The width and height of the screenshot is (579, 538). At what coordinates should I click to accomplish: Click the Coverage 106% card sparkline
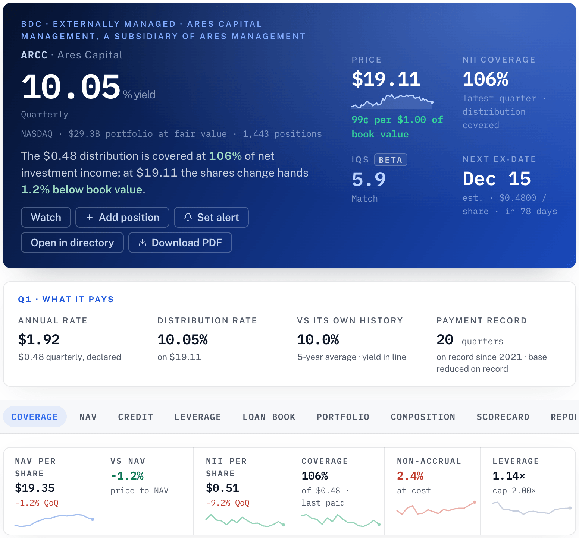pos(341,520)
